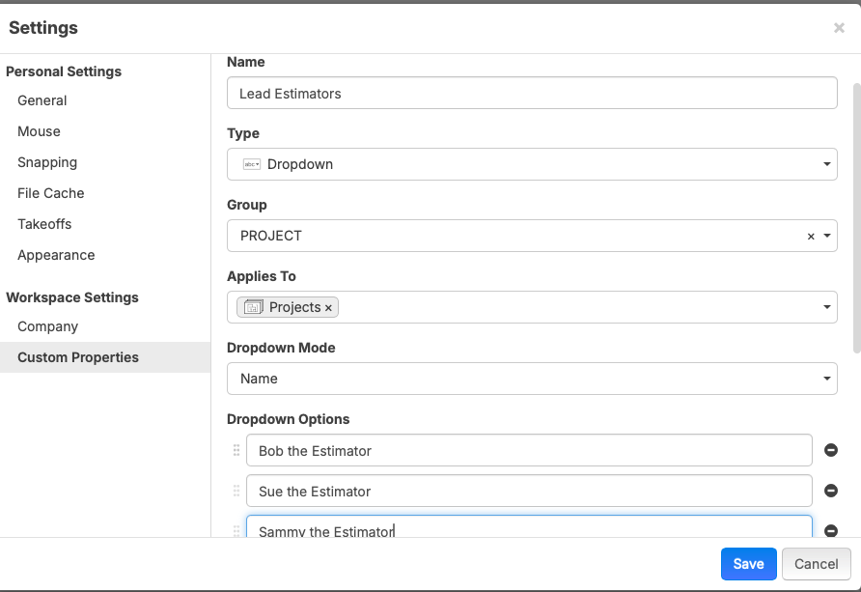
Task: Grab drag handle for Sue the Estimator
Action: point(236,491)
